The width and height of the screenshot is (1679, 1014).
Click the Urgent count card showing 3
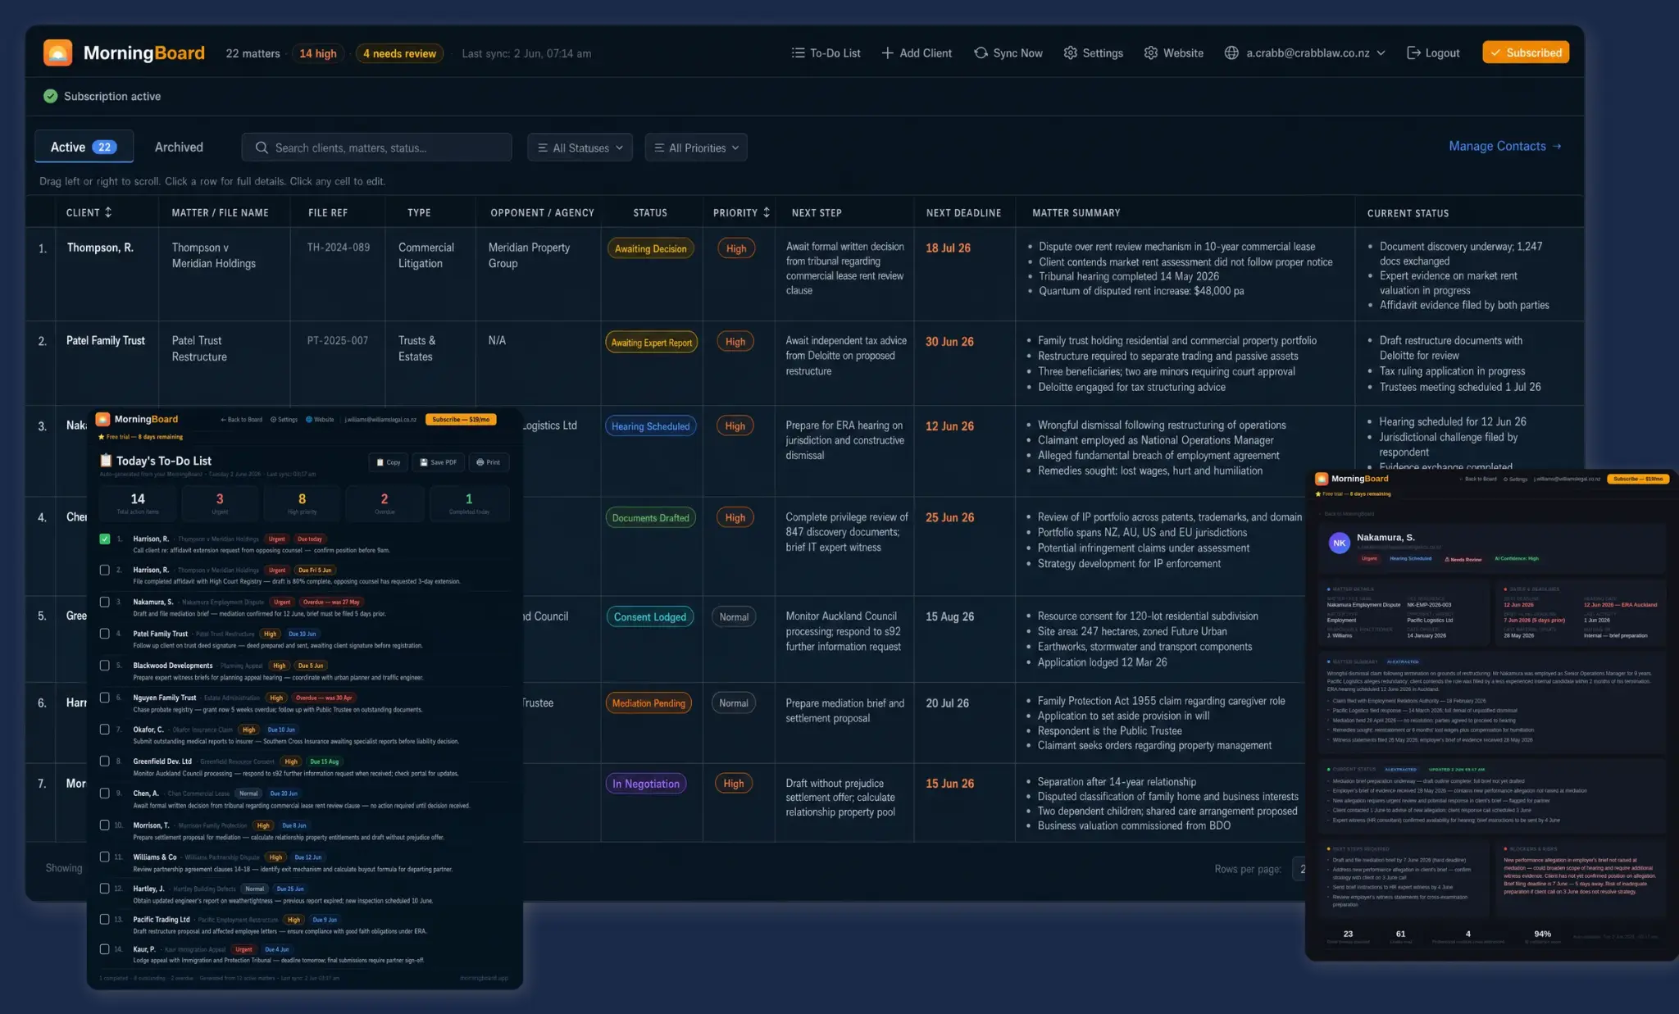click(219, 503)
